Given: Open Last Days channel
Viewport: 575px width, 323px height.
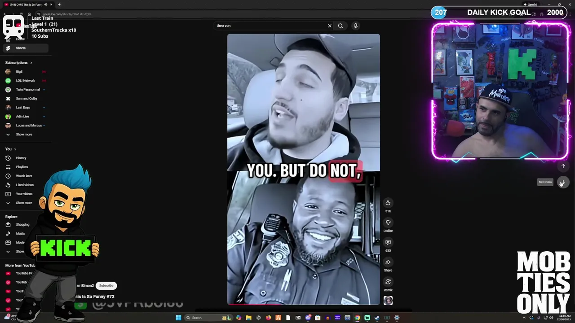Looking at the screenshot, I should point(26,108).
